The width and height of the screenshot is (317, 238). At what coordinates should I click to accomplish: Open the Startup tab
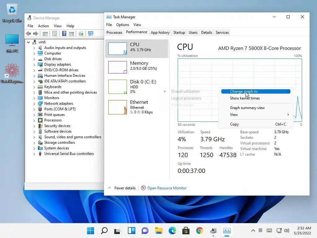pos(179,33)
